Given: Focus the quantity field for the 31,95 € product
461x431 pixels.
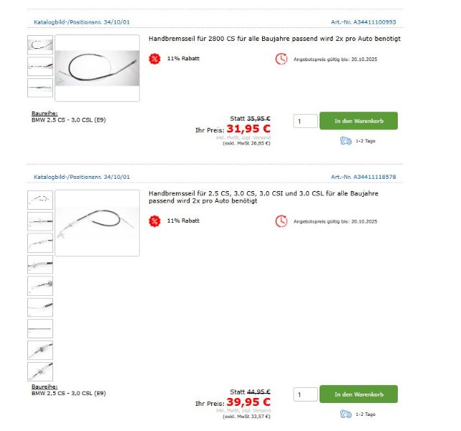Looking at the screenshot, I should [305, 121].
